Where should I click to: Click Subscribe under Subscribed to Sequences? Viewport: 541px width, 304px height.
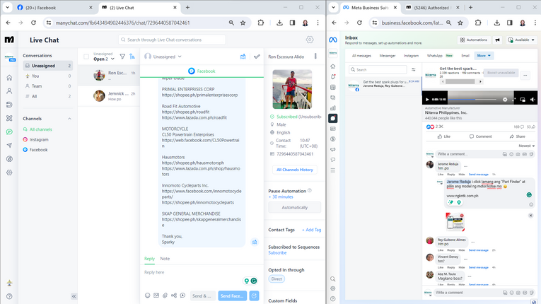coord(277,253)
